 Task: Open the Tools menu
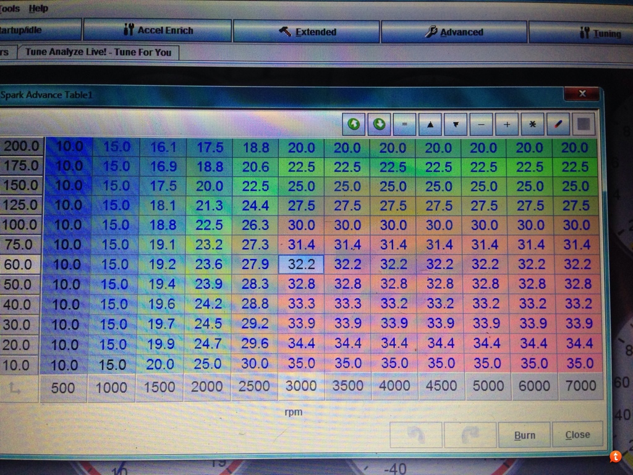click(10, 9)
